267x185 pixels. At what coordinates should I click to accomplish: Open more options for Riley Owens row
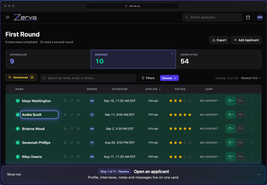(253, 156)
